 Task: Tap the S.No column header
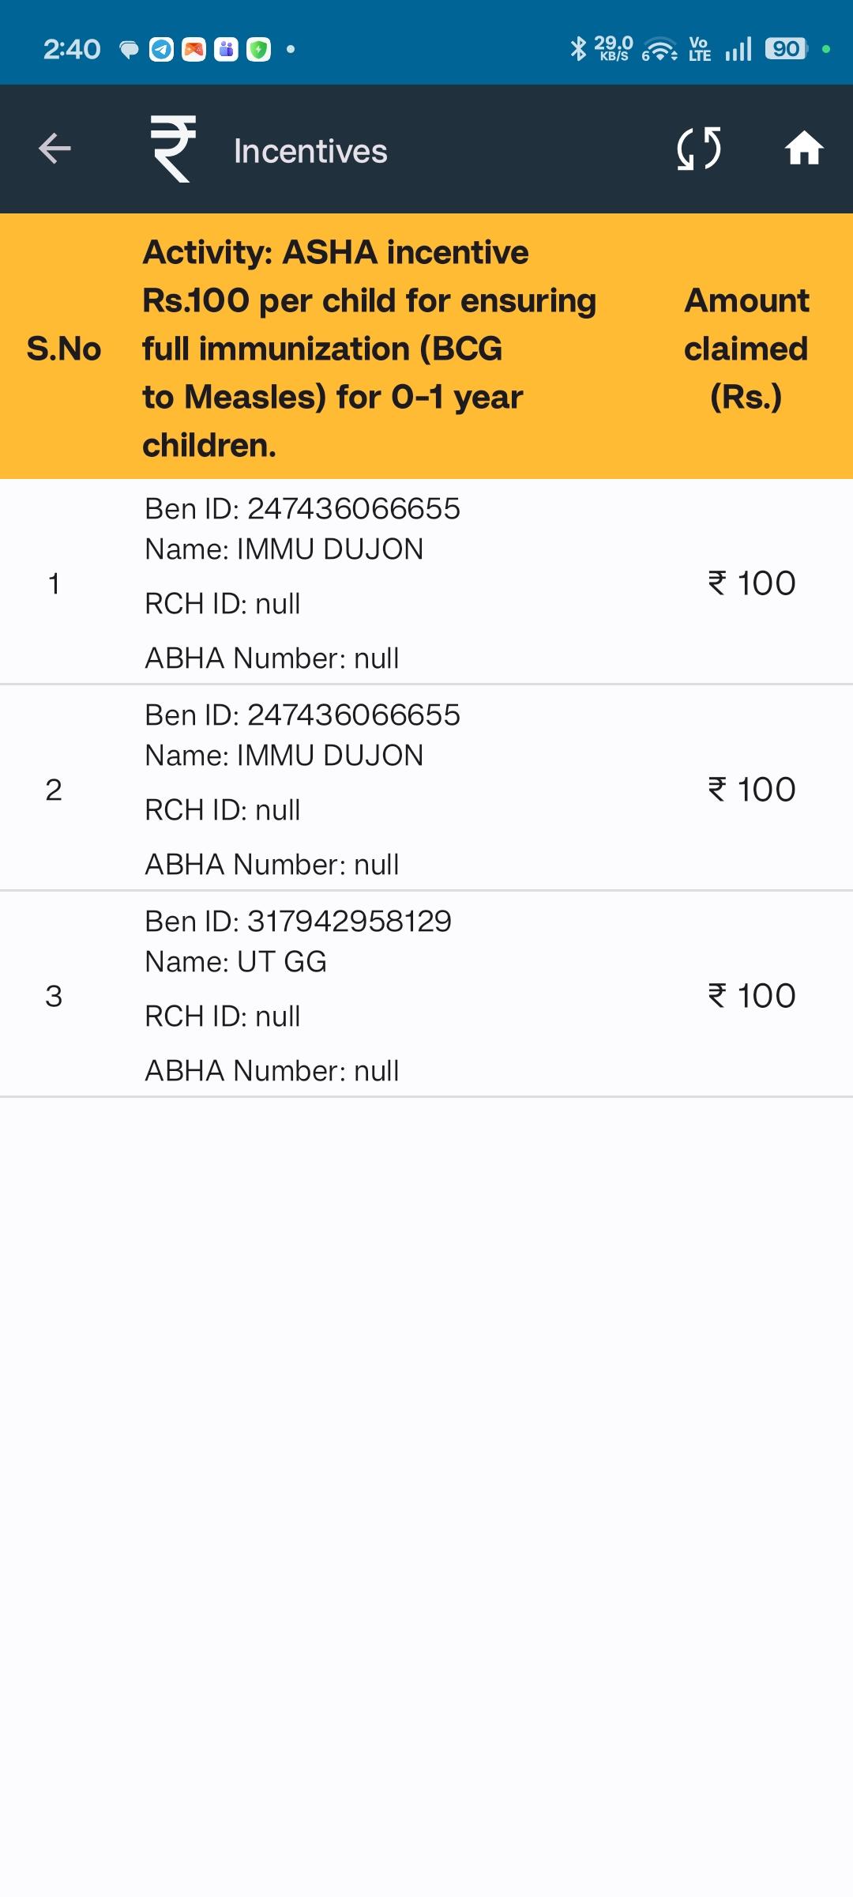[x=64, y=349]
